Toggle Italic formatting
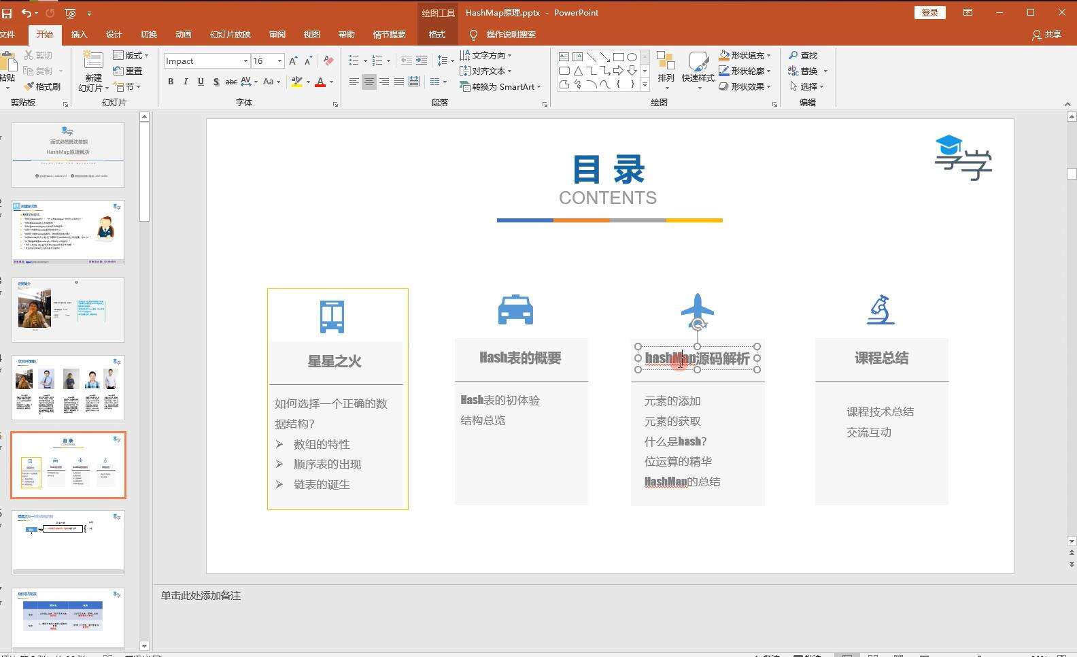1077x657 pixels. click(x=186, y=82)
